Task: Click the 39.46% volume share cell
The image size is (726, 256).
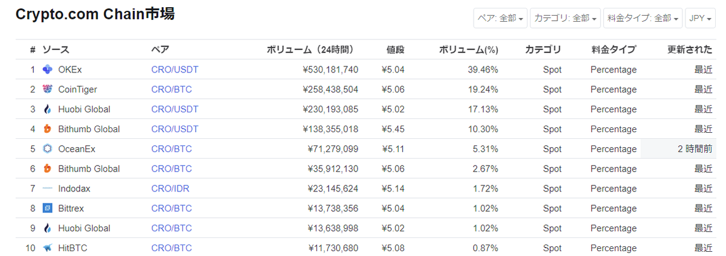Action: pyautogui.click(x=483, y=69)
